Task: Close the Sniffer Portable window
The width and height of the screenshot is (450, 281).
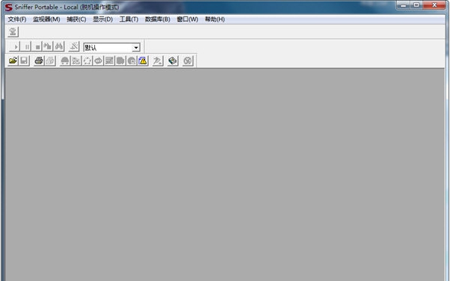Action: click(434, 5)
